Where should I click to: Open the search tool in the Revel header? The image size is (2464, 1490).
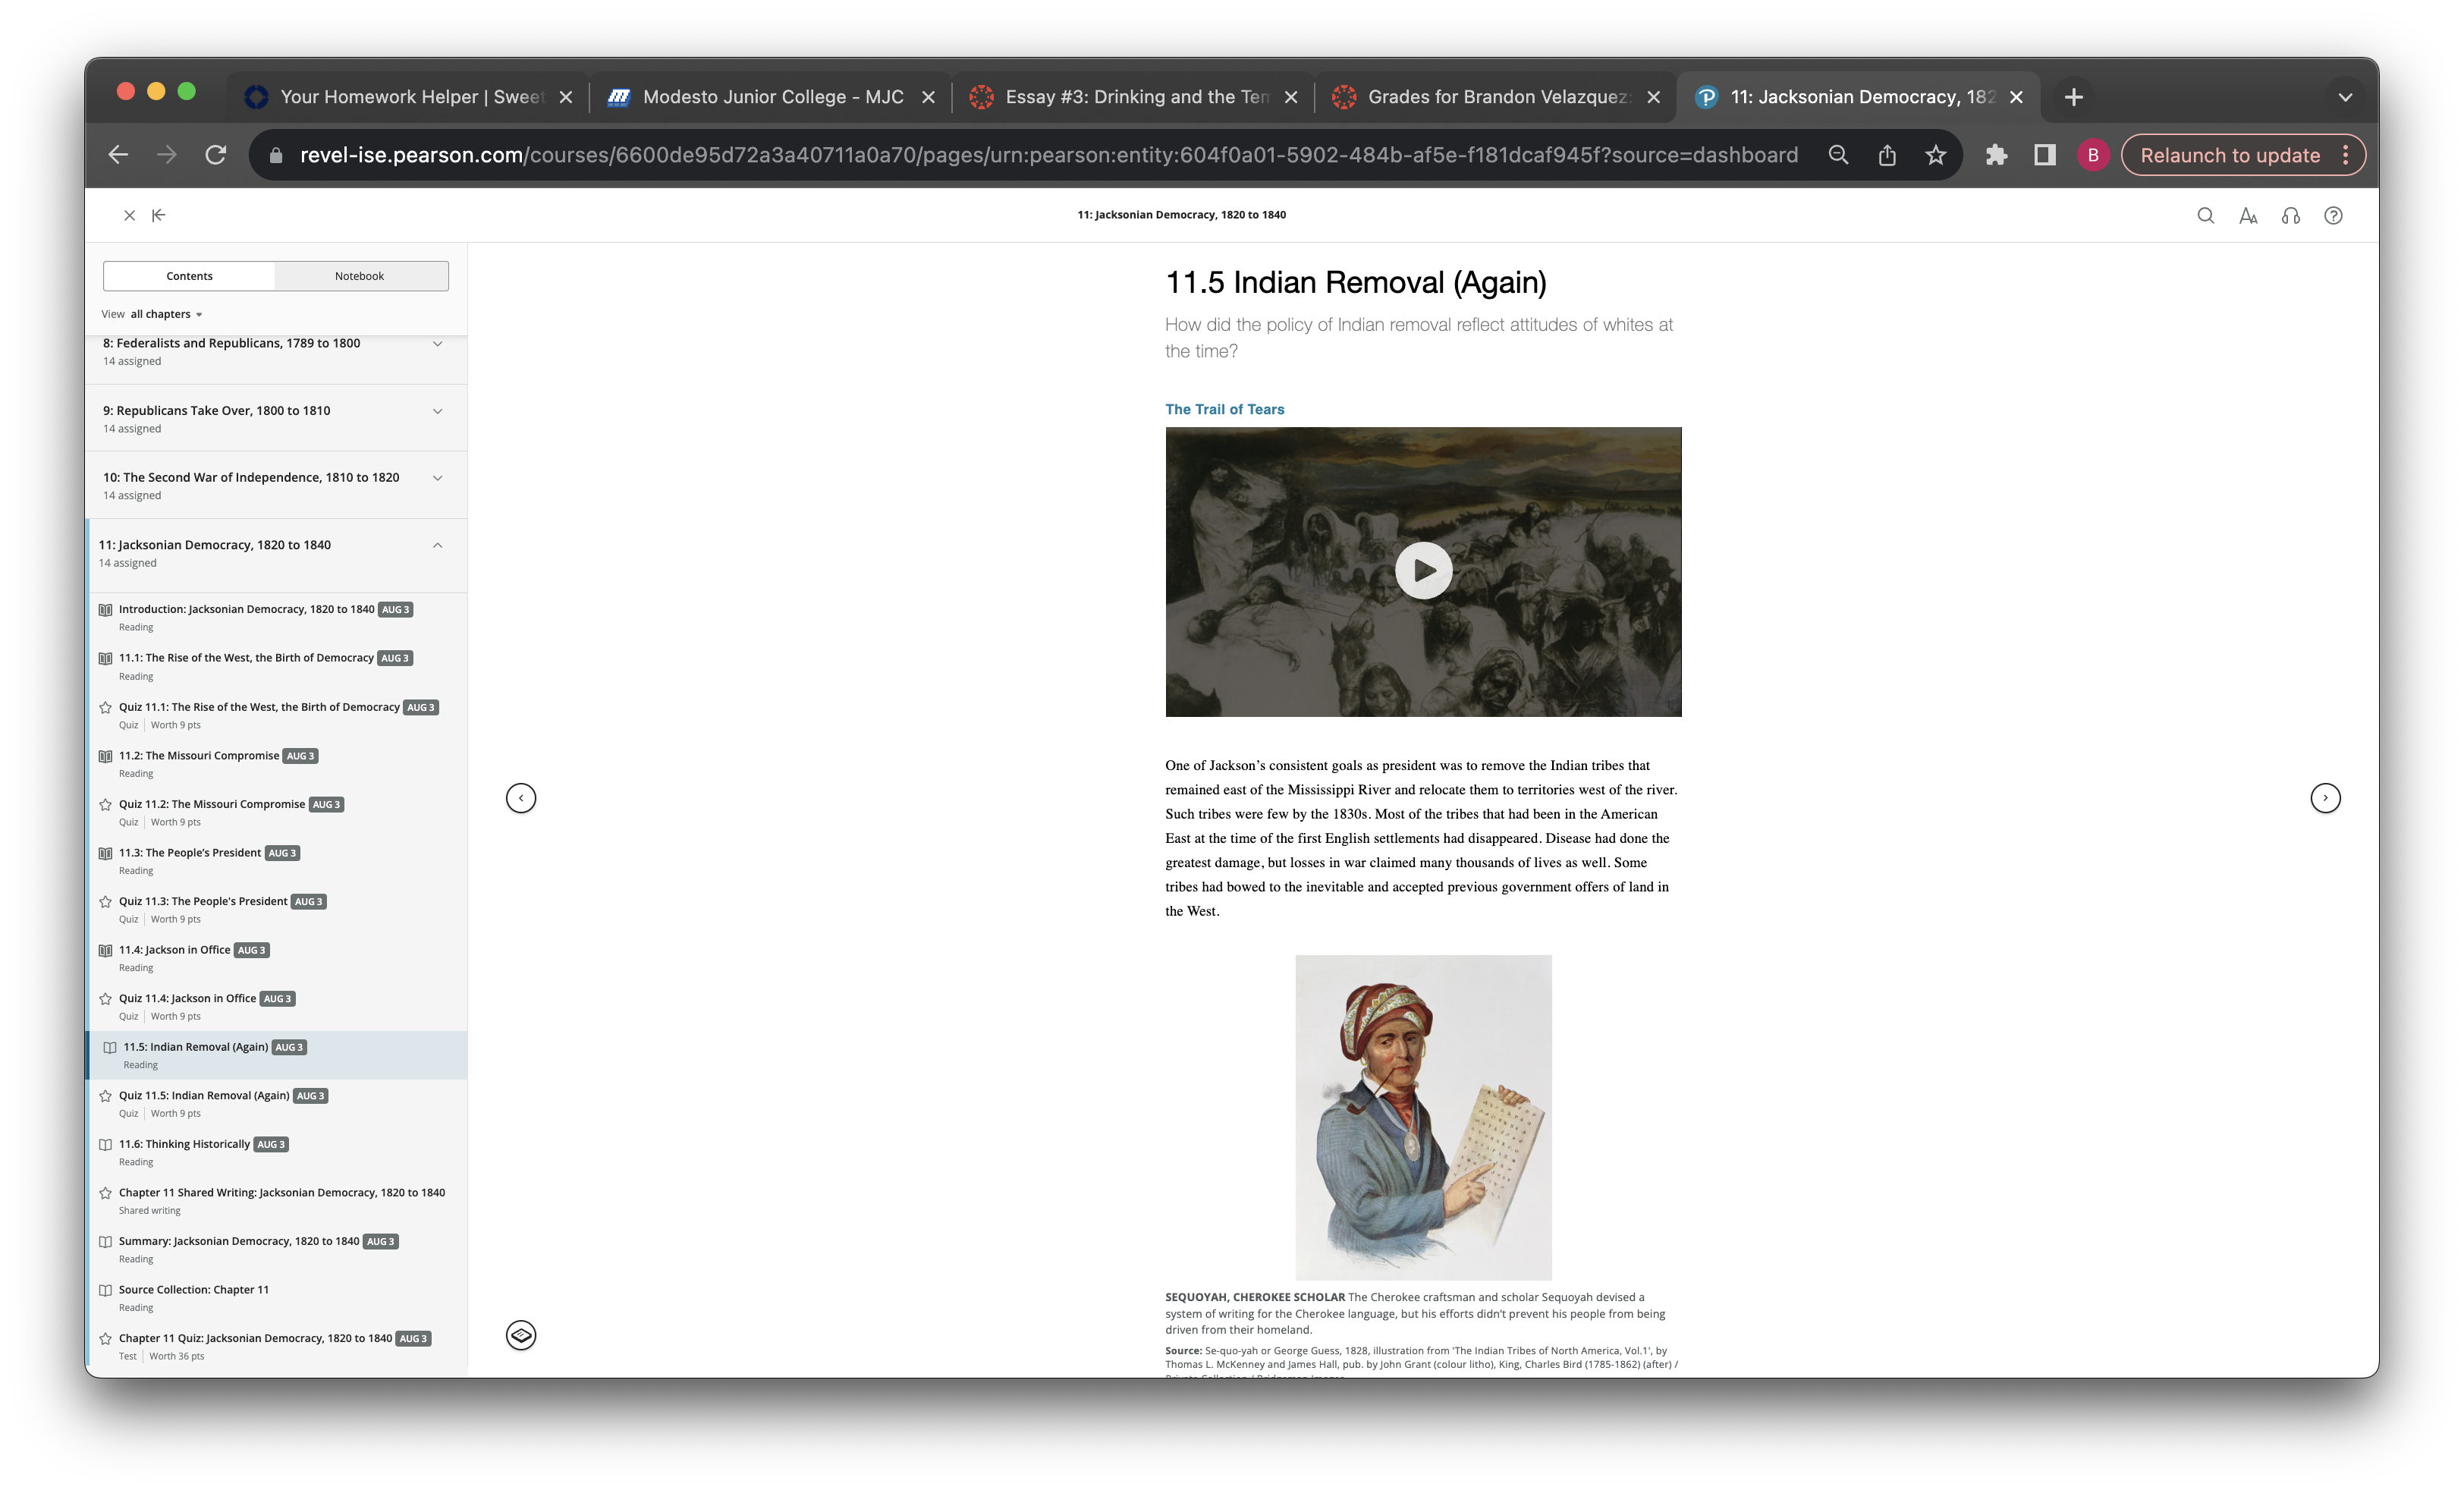(x=2205, y=215)
